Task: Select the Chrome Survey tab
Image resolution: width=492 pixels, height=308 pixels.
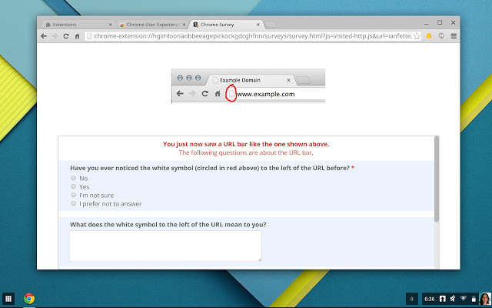Action: pos(227,25)
